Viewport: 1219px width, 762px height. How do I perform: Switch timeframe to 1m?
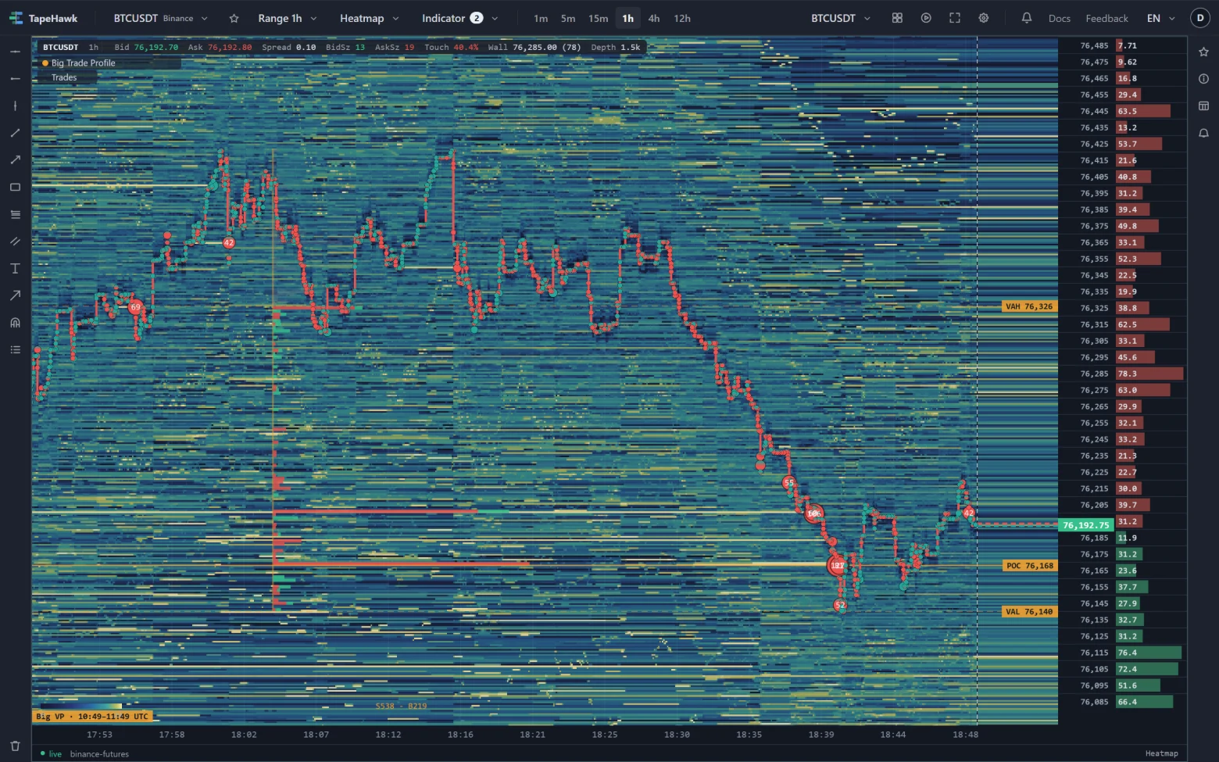coord(541,18)
